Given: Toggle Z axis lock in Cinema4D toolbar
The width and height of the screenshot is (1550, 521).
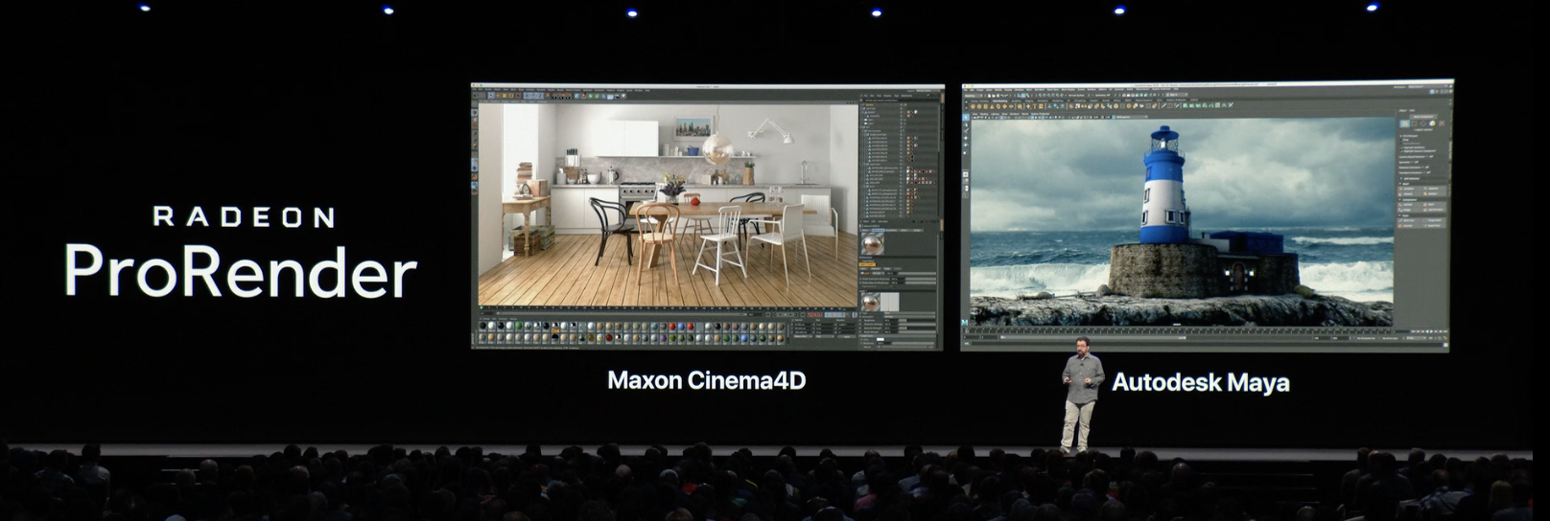Looking at the screenshot, I should (541, 96).
